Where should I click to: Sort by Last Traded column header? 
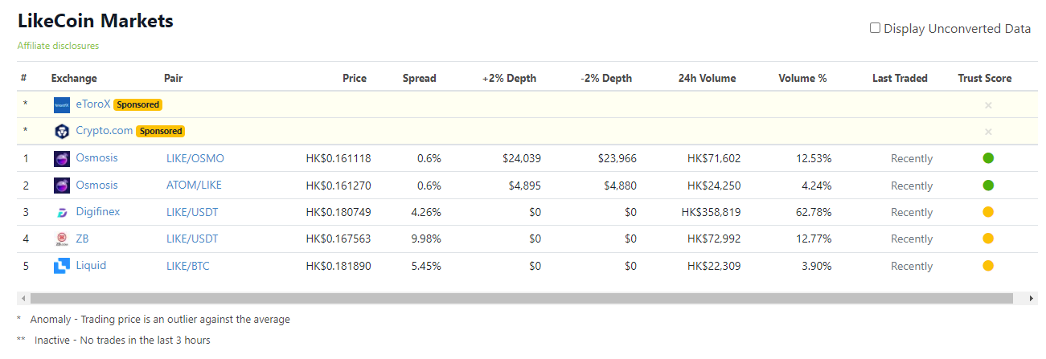[900, 78]
